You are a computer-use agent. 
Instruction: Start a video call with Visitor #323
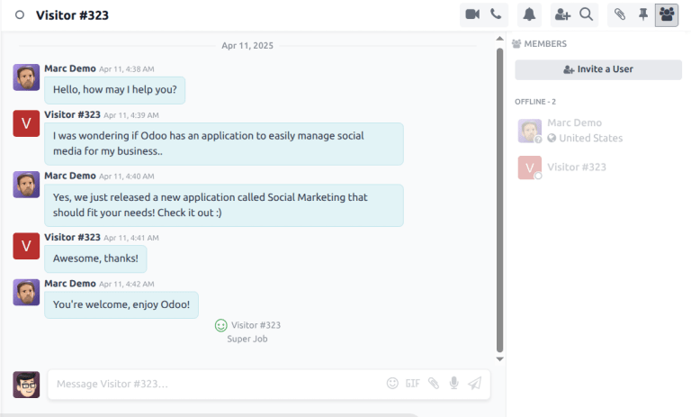pos(472,14)
